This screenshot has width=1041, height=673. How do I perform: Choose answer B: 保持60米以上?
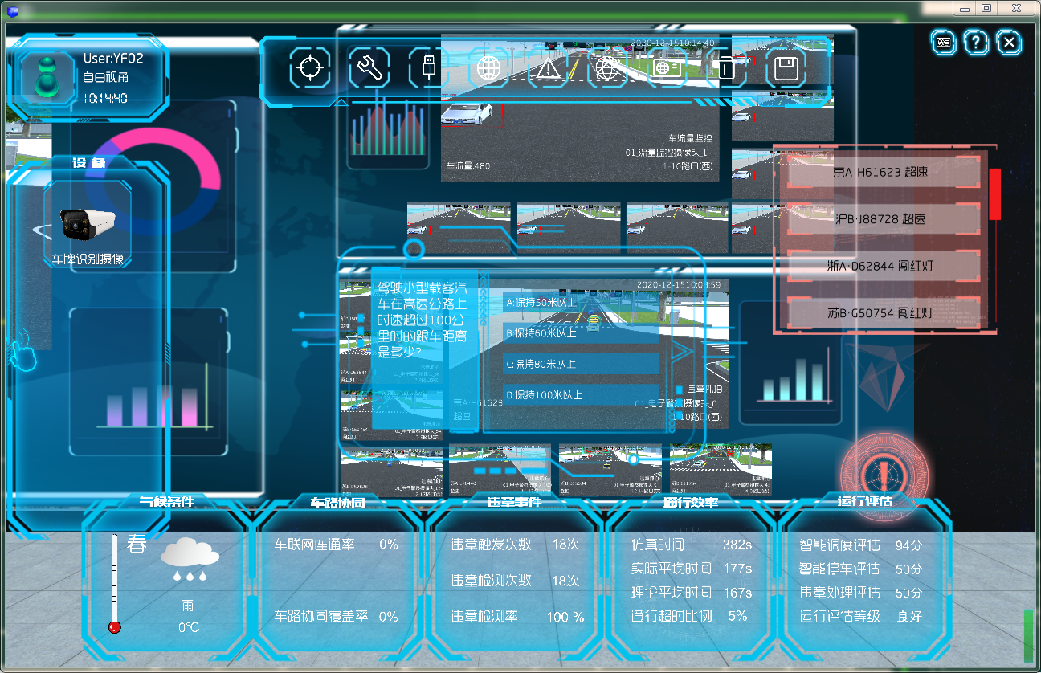tap(580, 333)
